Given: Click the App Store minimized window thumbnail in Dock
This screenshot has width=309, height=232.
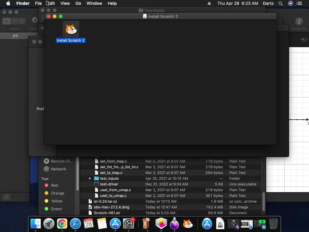Looking at the screenshot, I should coord(260,224).
